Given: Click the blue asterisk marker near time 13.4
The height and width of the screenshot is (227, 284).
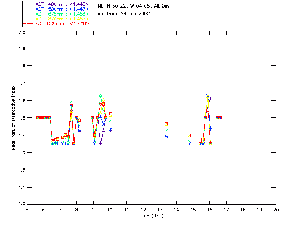Looking at the screenshot, I should pyautogui.click(x=166, y=136).
